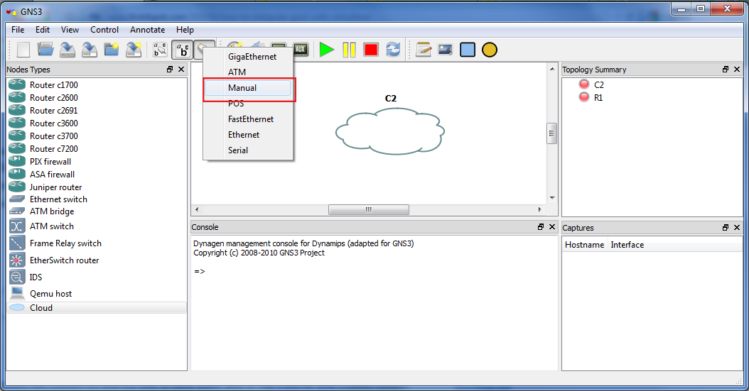This screenshot has height=391, width=749.
Task: Click the Hostname column header
Action: pos(585,245)
